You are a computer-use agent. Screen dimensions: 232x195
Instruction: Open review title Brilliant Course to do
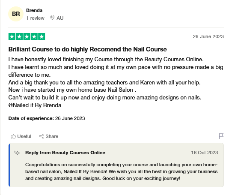point(88,49)
